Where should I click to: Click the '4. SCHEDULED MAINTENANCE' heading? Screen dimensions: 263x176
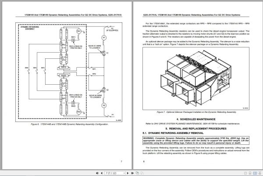click(196, 119)
